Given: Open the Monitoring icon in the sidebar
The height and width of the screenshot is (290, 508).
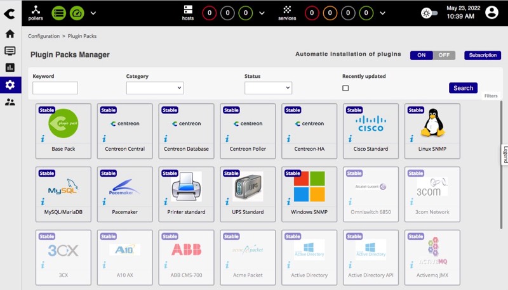Looking at the screenshot, I should click(x=10, y=51).
